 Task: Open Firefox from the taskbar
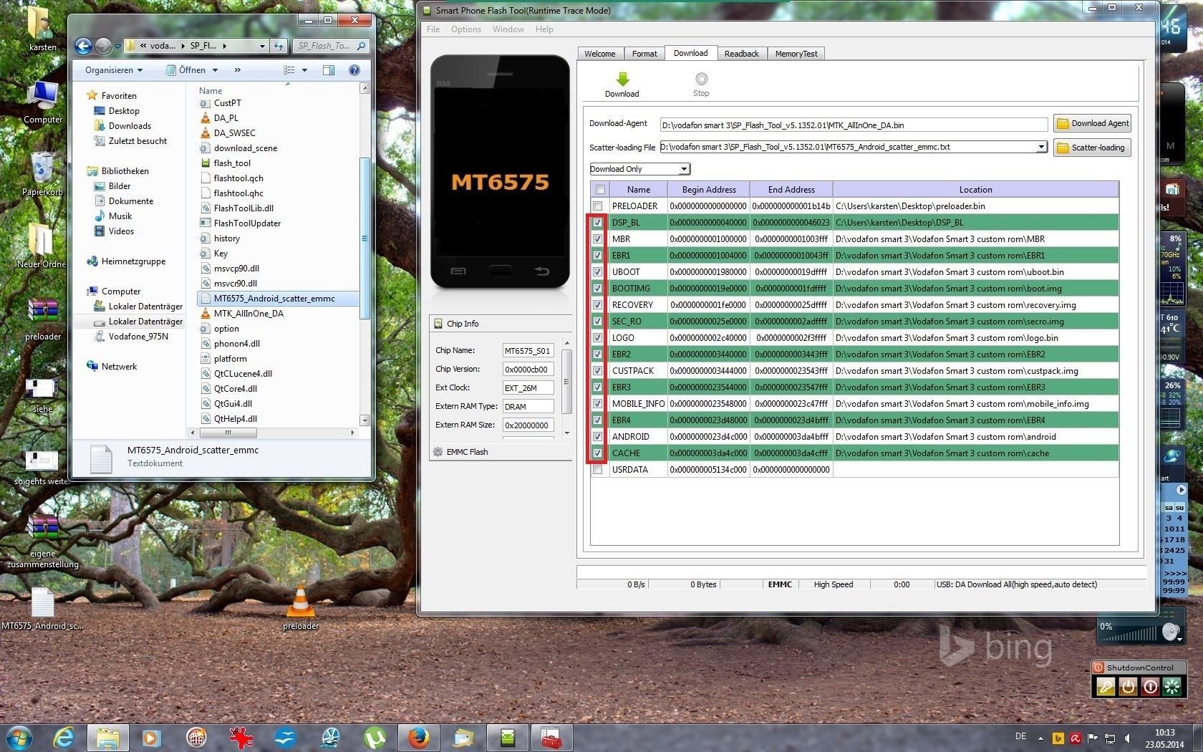[418, 737]
